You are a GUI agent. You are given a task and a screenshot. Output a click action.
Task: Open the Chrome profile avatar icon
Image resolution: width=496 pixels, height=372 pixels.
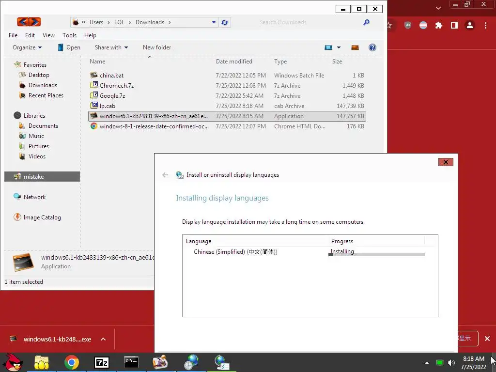[x=470, y=25]
